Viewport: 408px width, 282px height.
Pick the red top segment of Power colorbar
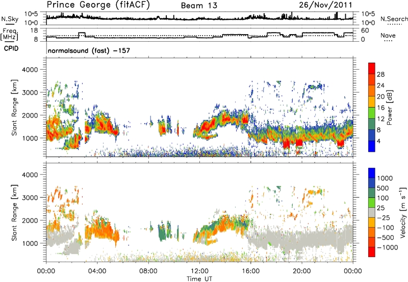click(x=372, y=69)
